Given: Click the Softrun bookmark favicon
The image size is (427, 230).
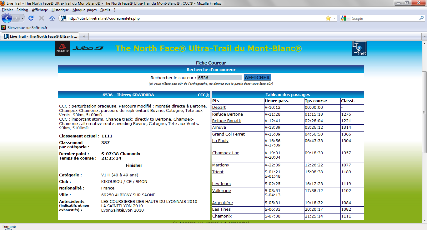Looking at the screenshot, I should coord(3,27).
